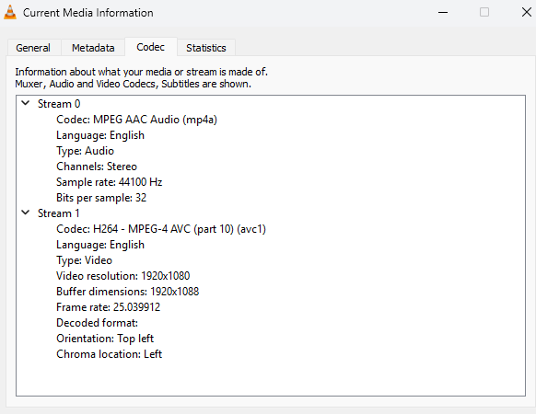
Task: Close the Current Media Information window
Action: click(x=527, y=12)
